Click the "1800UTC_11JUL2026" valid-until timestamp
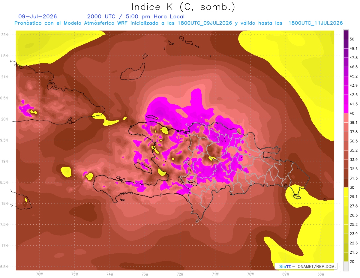The height and width of the screenshot is (278, 360). click(x=316, y=23)
